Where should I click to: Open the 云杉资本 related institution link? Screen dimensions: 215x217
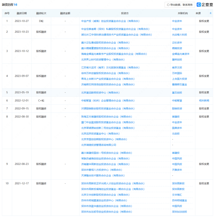177,43
